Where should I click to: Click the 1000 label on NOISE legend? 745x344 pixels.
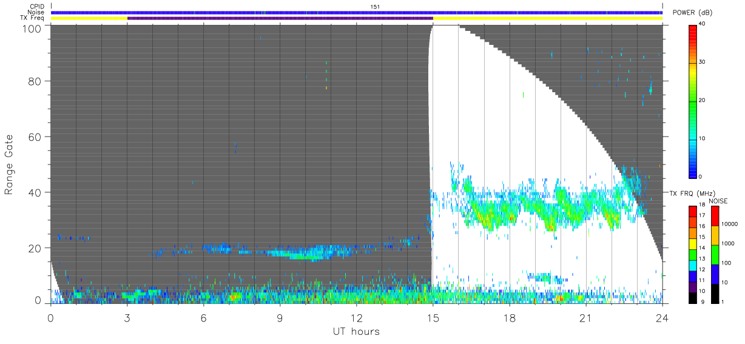728,244
